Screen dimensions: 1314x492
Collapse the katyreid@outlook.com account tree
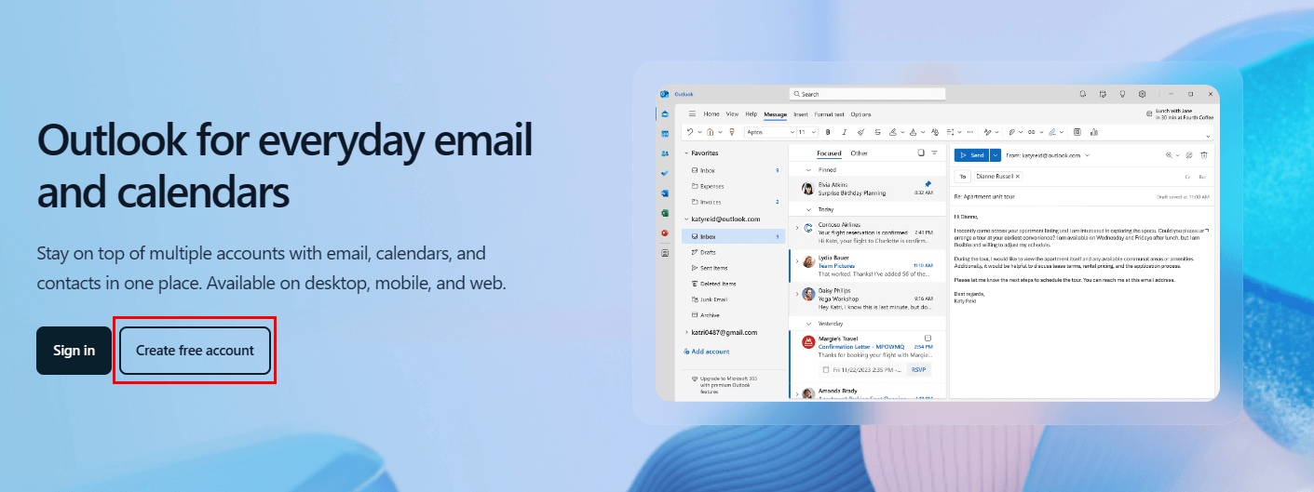tap(686, 219)
